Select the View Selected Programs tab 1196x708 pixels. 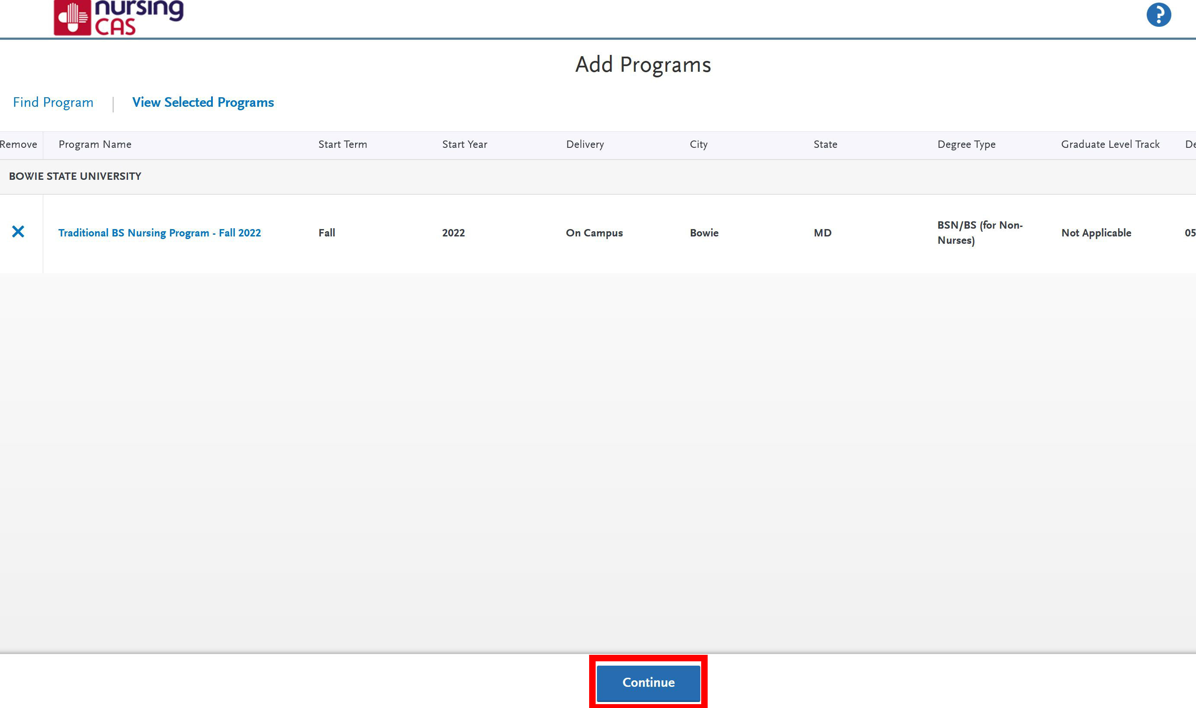click(x=203, y=102)
